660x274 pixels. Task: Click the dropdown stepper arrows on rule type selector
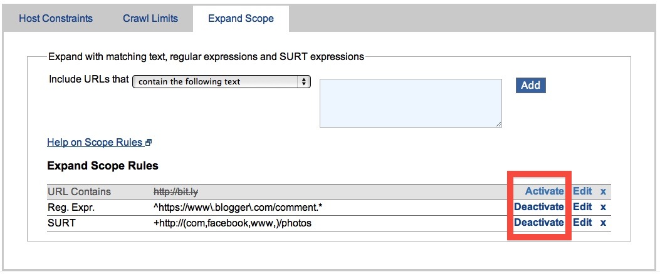pos(304,81)
